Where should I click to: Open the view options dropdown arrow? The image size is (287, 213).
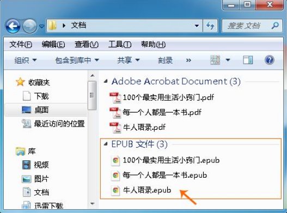[228, 60]
